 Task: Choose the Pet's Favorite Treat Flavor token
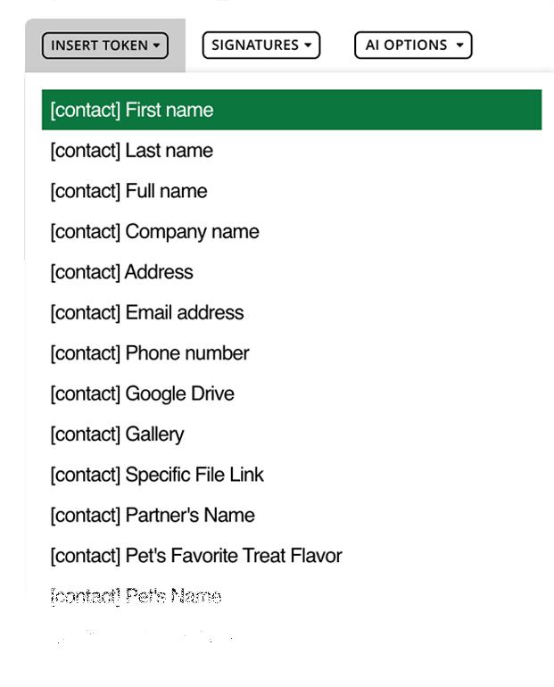(196, 557)
